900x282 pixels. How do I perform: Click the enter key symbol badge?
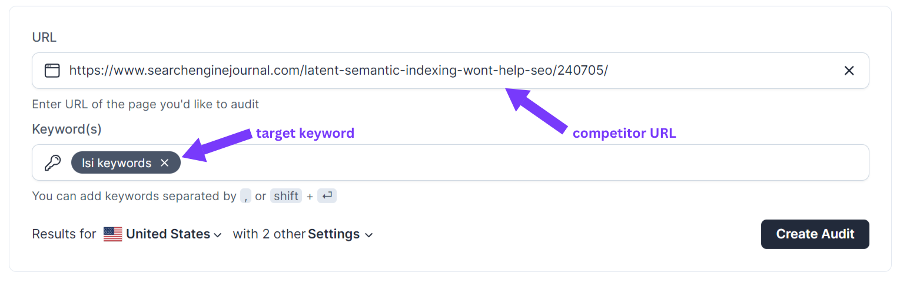pyautogui.click(x=327, y=196)
